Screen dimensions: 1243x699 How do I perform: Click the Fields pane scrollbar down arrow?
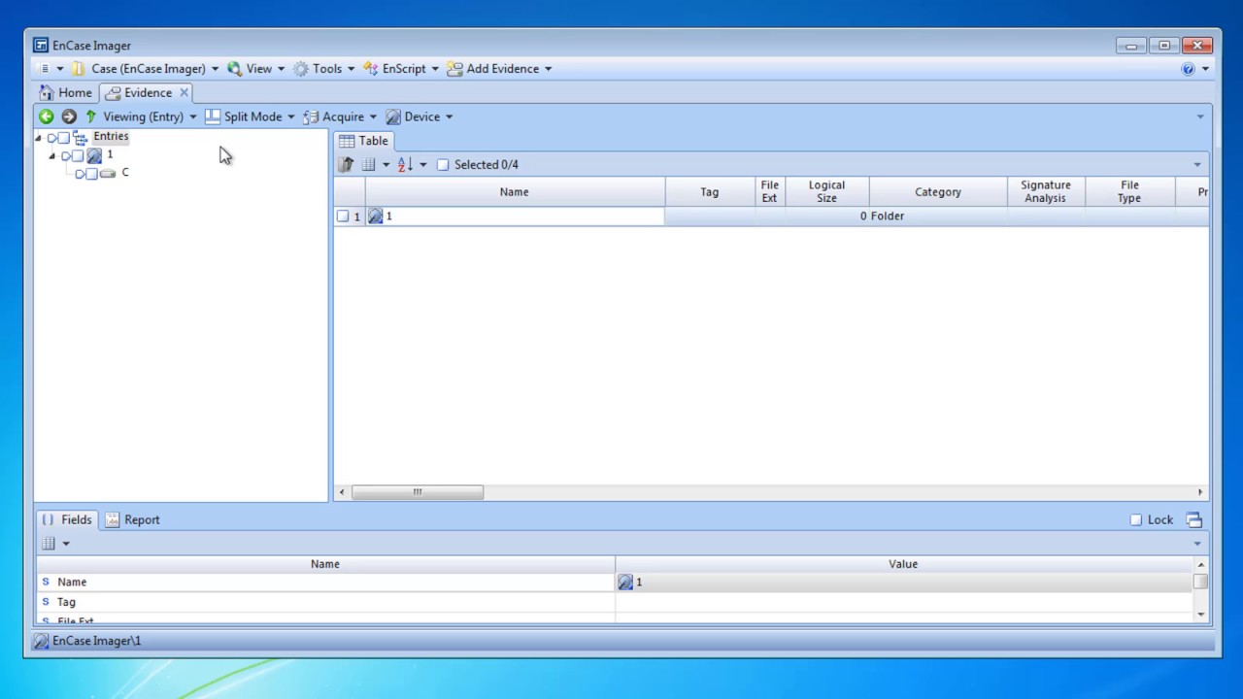tap(1201, 615)
